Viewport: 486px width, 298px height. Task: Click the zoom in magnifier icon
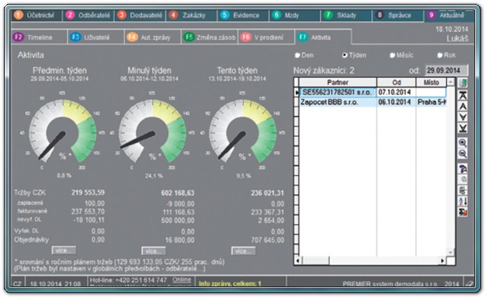point(463,143)
